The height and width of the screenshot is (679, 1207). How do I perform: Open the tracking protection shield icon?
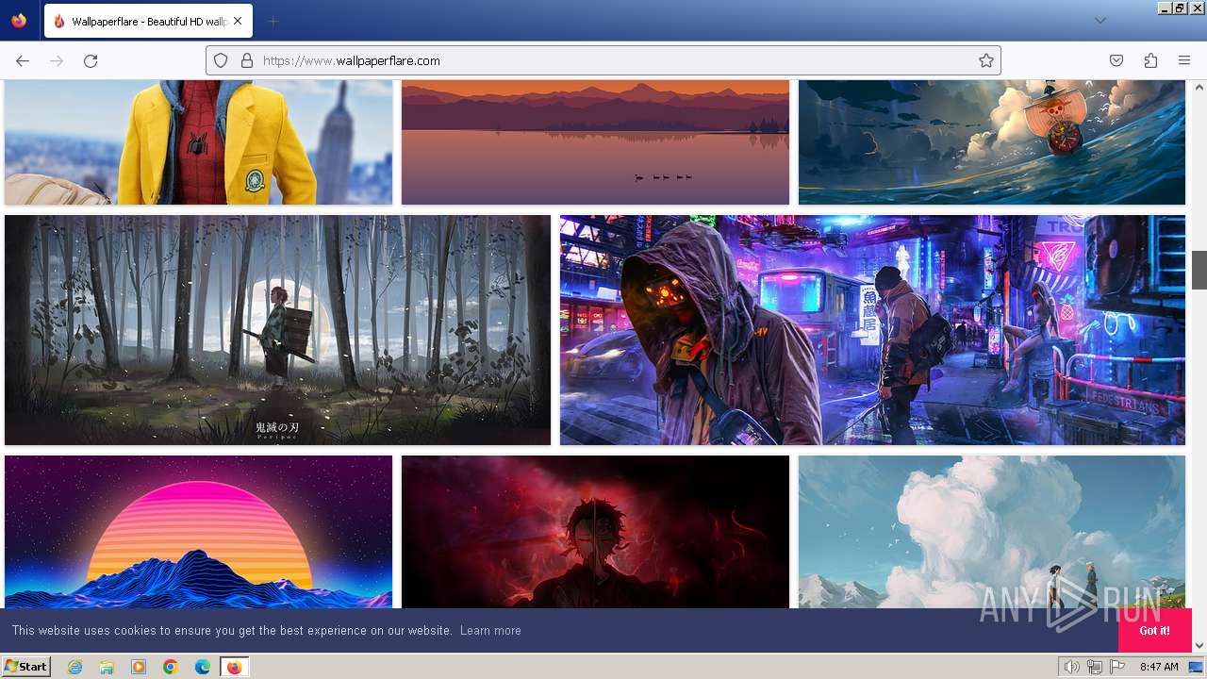tap(221, 60)
